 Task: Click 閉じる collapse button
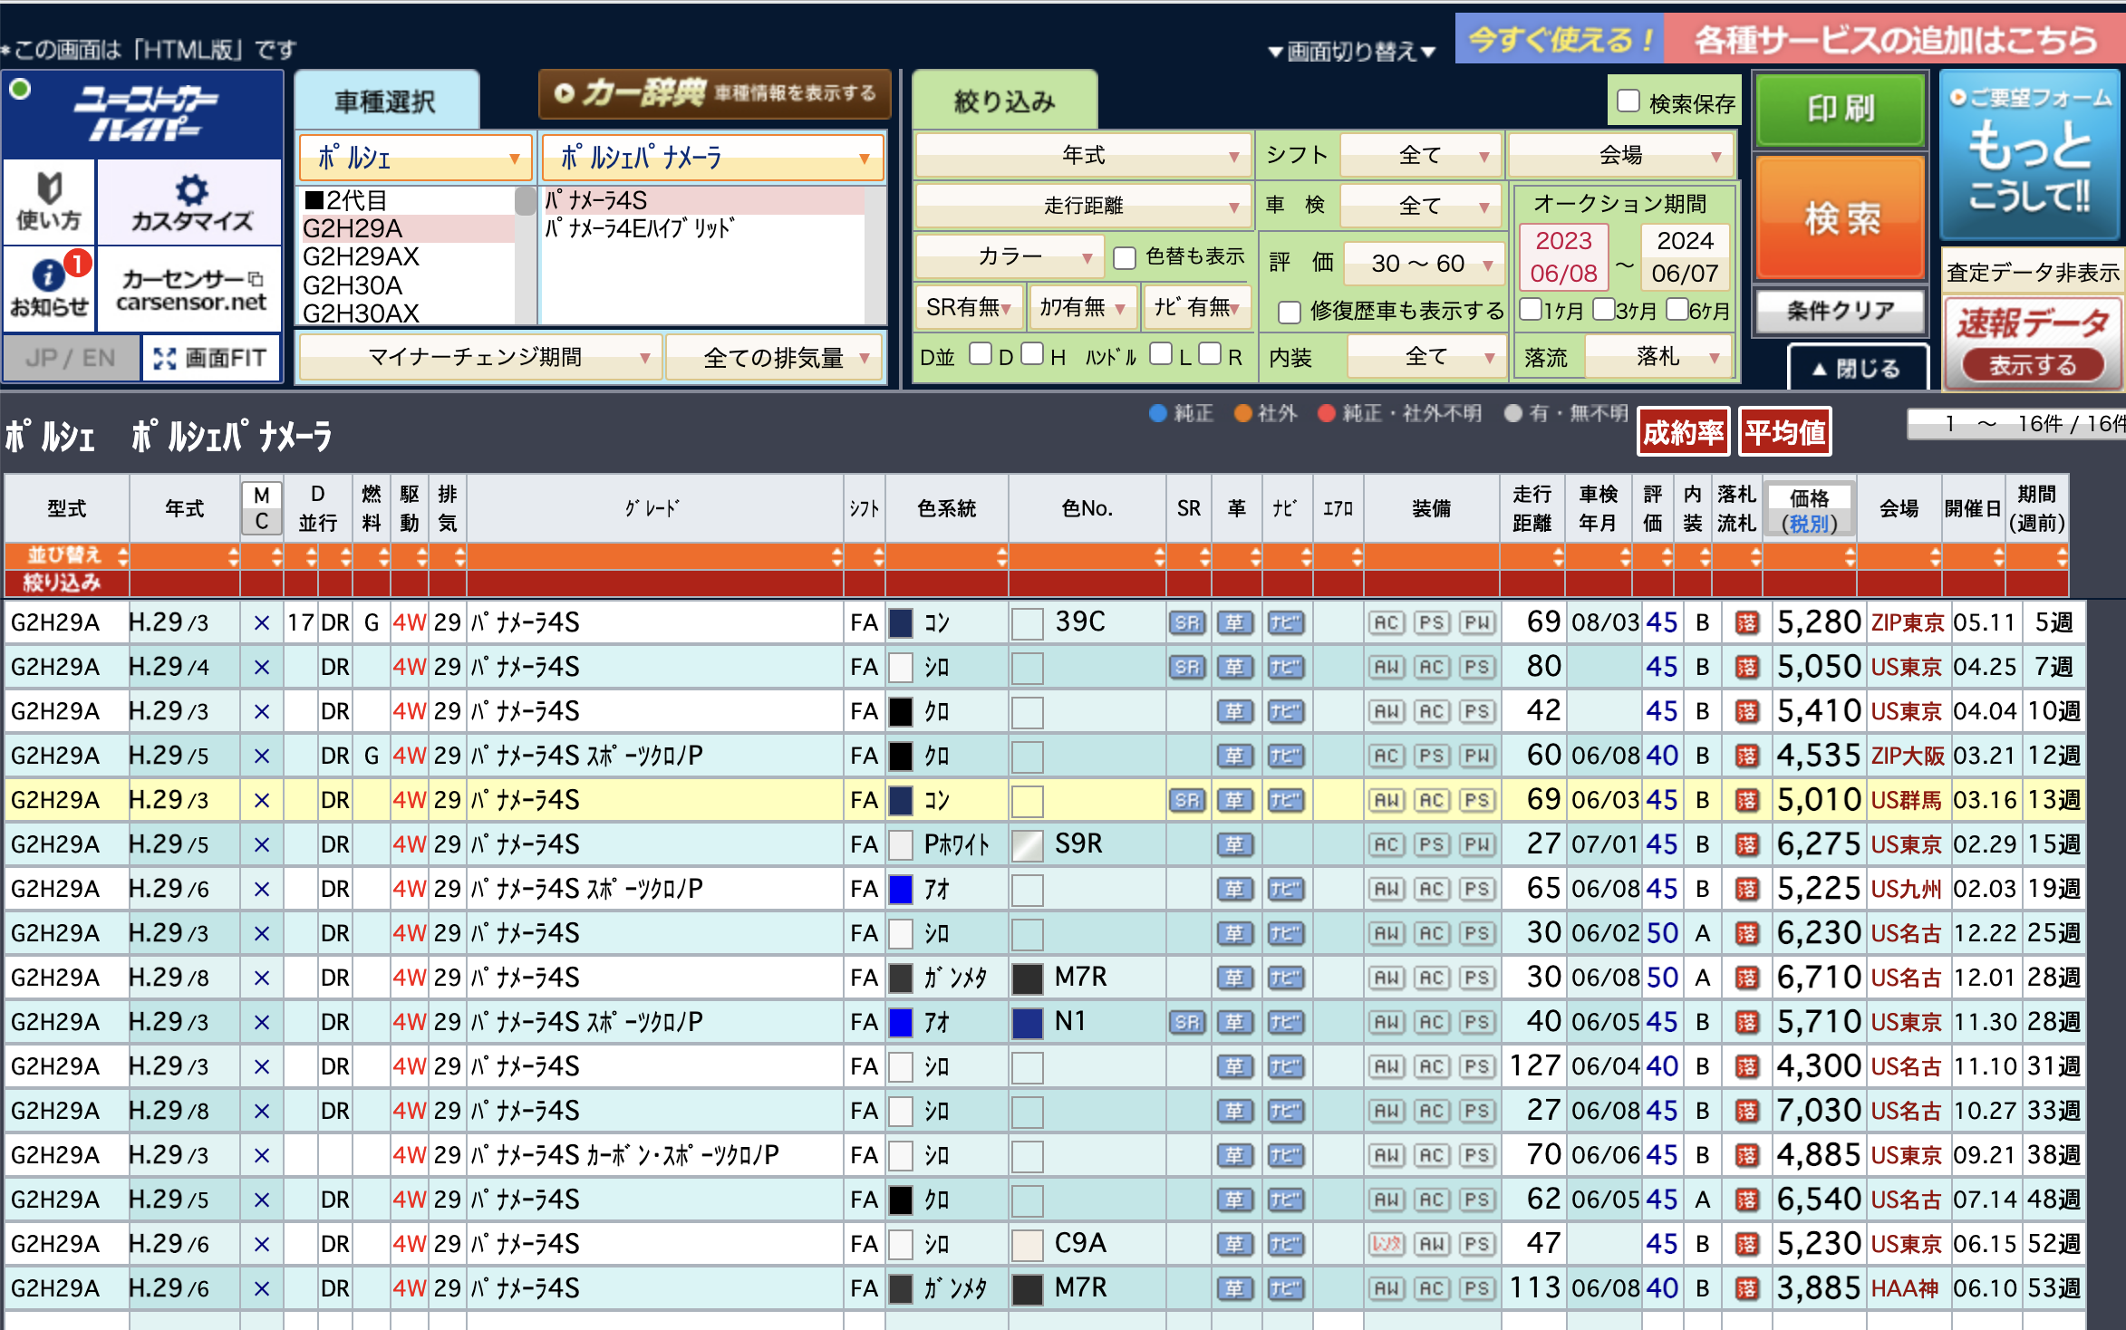click(1857, 368)
